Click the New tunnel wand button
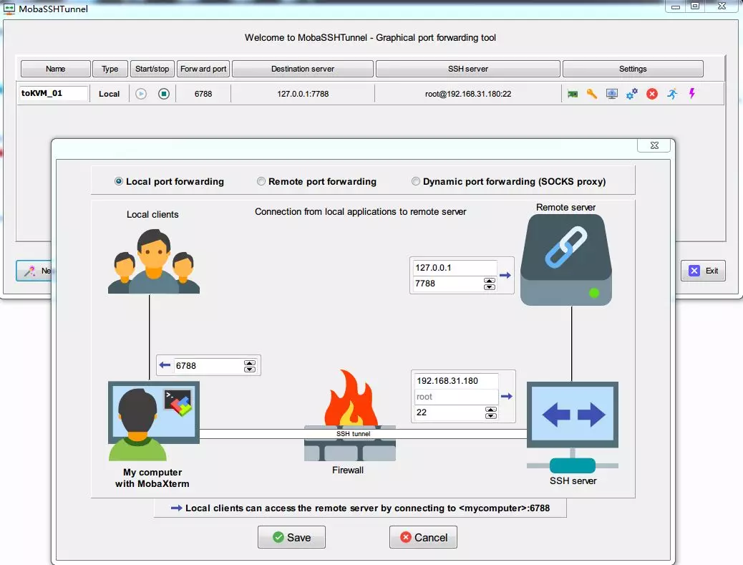 pyautogui.click(x=34, y=271)
